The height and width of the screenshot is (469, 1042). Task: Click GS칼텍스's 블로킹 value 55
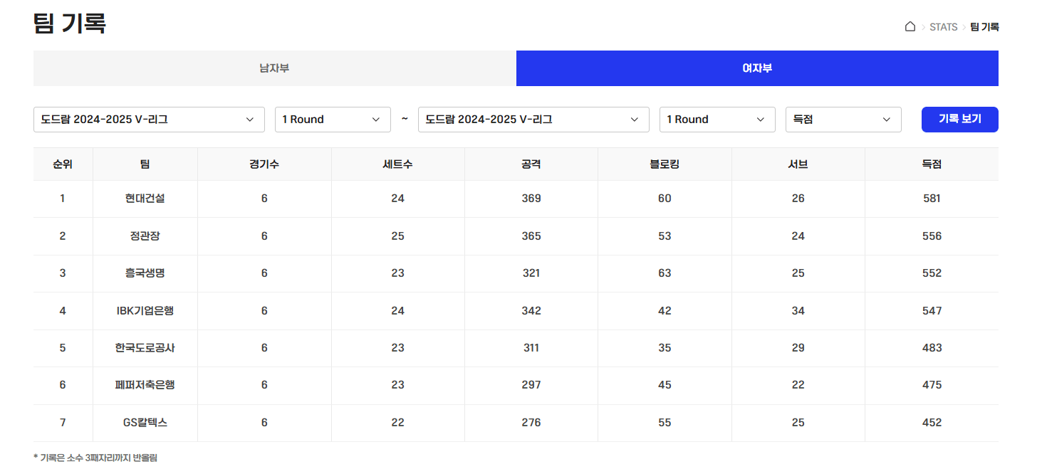point(665,423)
